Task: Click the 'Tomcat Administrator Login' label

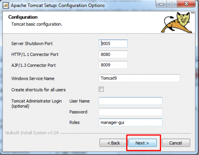Action: pyautogui.click(x=36, y=101)
